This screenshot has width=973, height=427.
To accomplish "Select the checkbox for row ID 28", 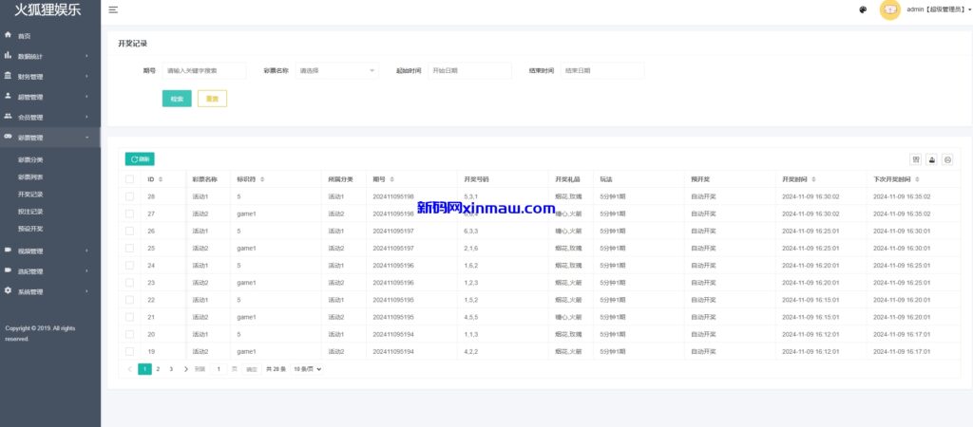I will pyautogui.click(x=129, y=196).
